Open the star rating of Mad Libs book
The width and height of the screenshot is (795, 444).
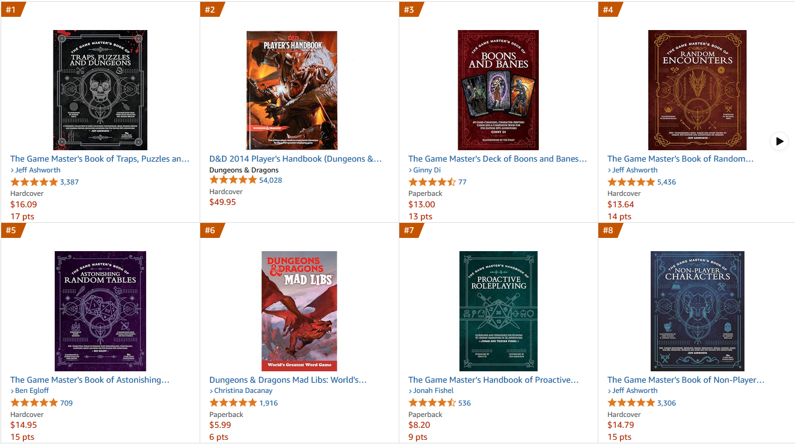tap(233, 403)
